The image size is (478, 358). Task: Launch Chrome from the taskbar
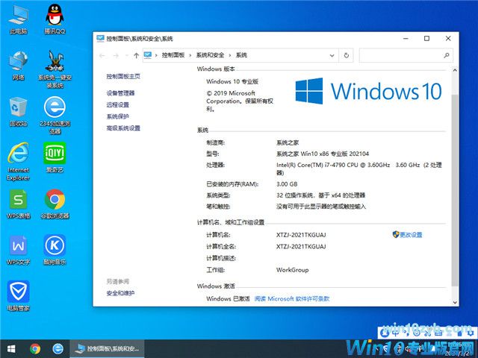(35, 349)
